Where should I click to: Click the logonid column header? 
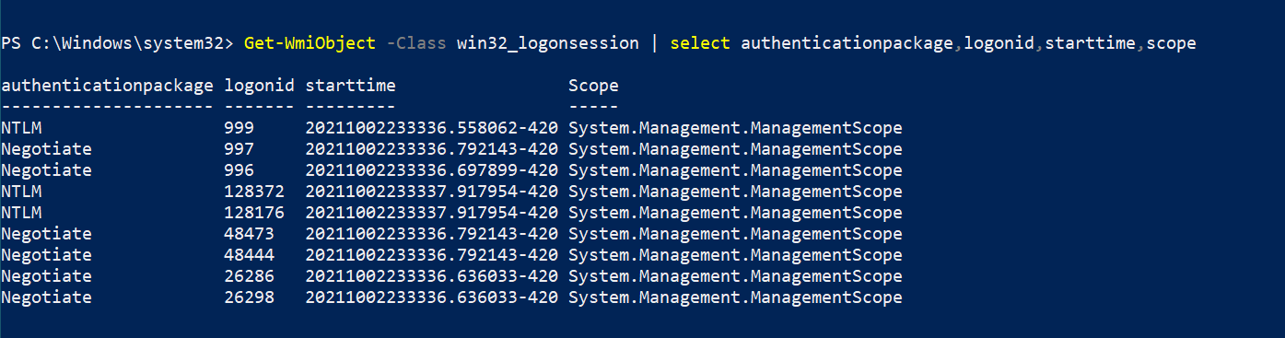click(x=259, y=86)
